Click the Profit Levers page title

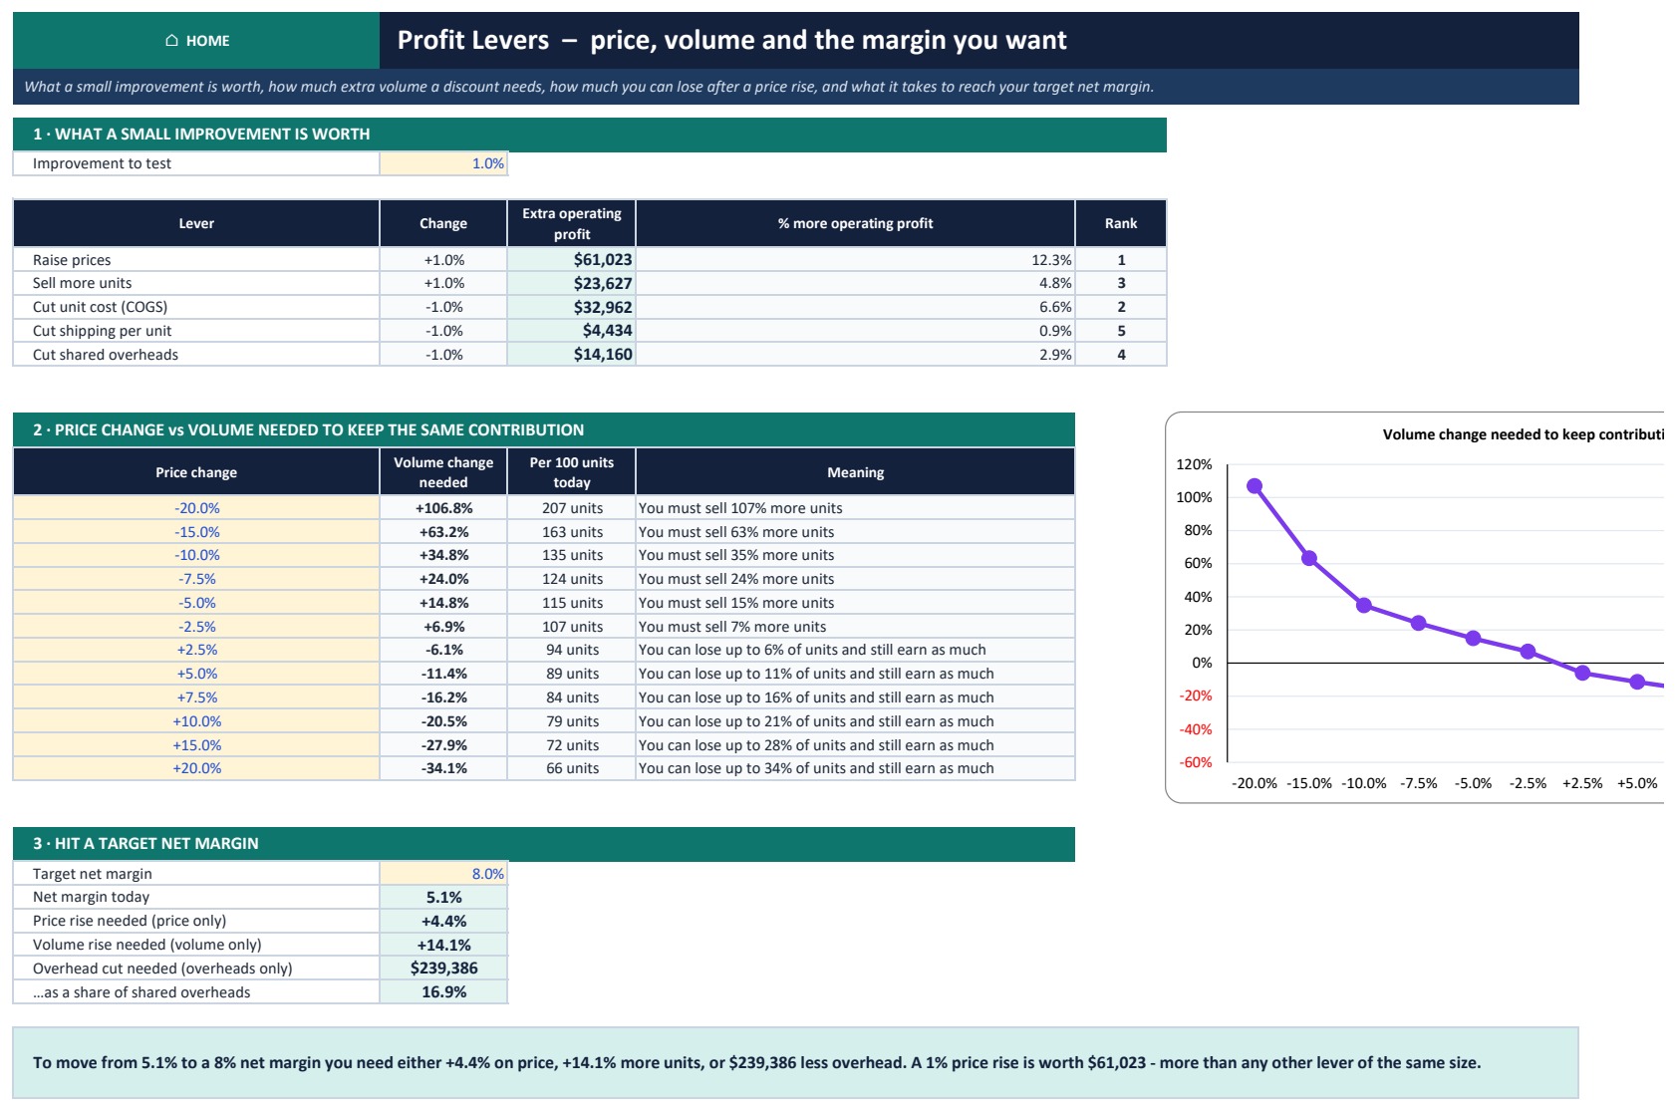pyautogui.click(x=731, y=41)
